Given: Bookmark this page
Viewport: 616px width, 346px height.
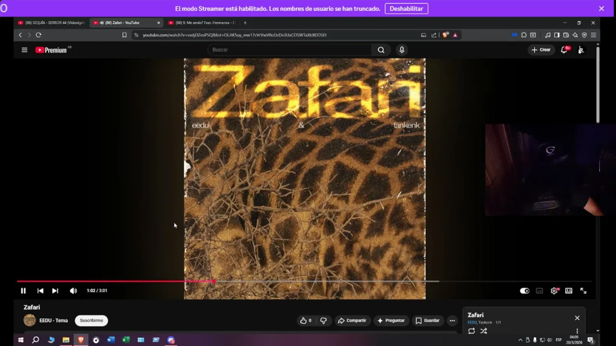Looking at the screenshot, I should 124,35.
